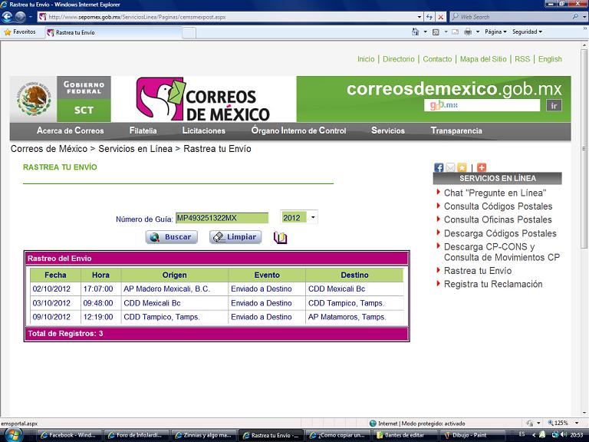Open the Filatelia menu

(143, 130)
